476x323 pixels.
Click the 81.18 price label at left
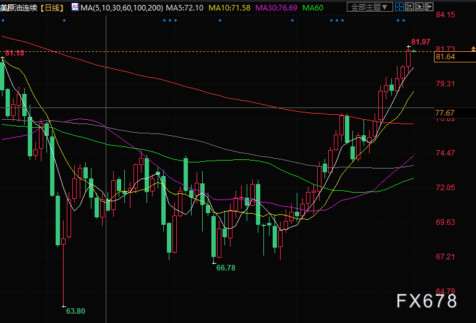[x=15, y=53]
